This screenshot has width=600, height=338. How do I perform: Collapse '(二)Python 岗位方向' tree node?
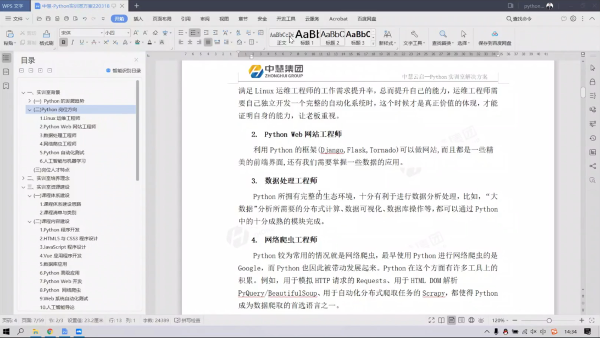pos(30,110)
